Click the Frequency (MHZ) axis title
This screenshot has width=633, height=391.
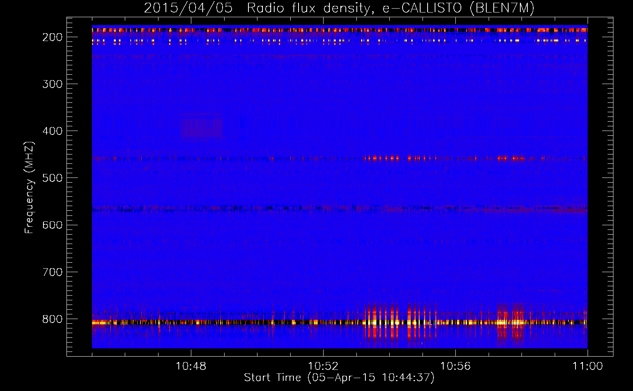tap(30, 187)
